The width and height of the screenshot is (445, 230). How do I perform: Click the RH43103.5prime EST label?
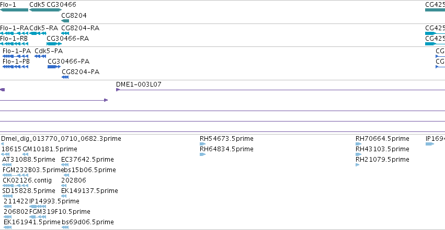[x=383, y=149]
